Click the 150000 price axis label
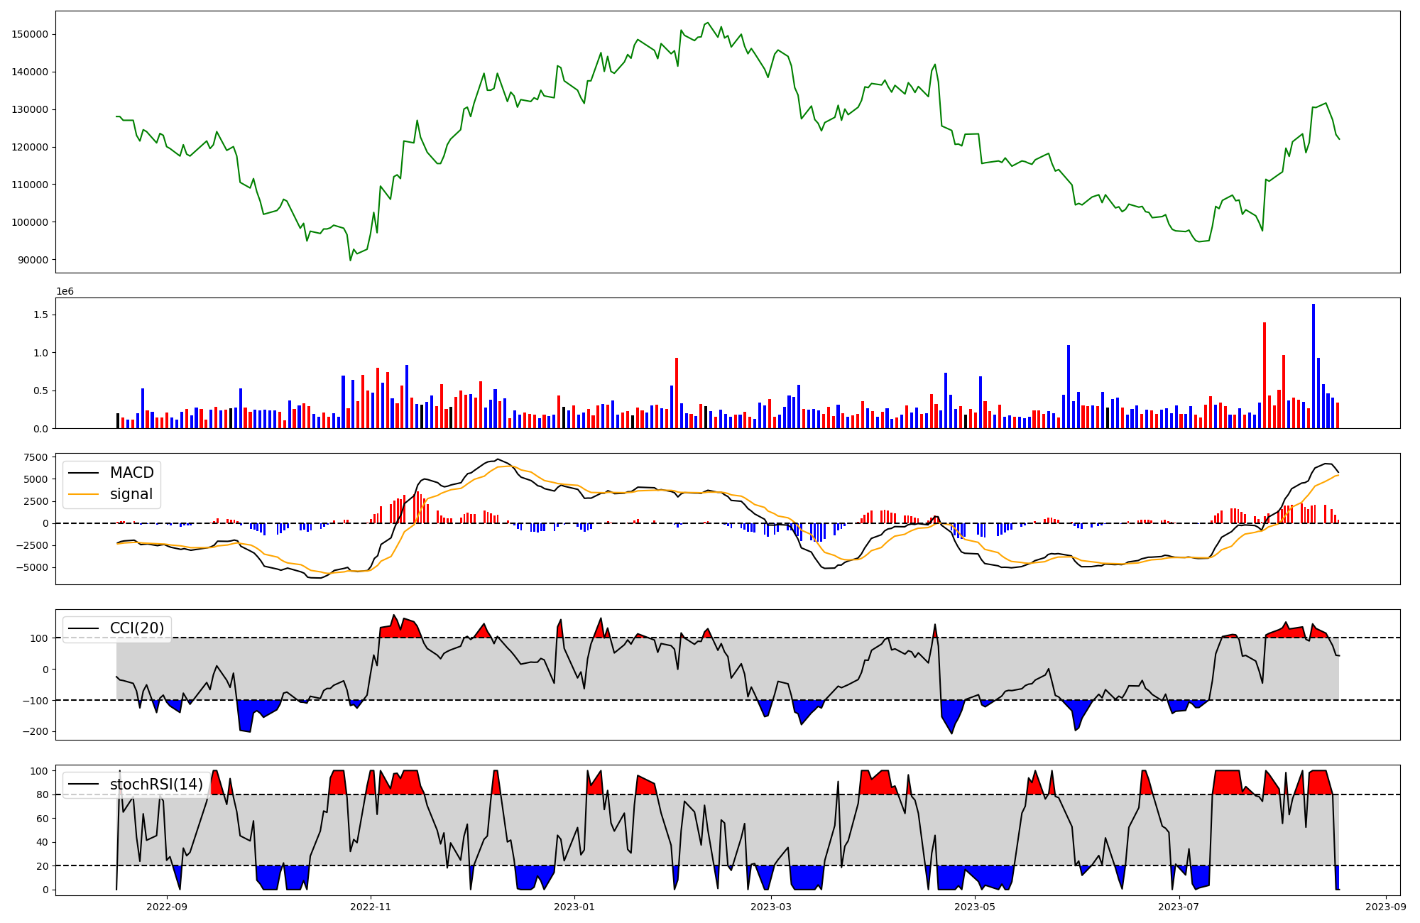 click(x=31, y=35)
